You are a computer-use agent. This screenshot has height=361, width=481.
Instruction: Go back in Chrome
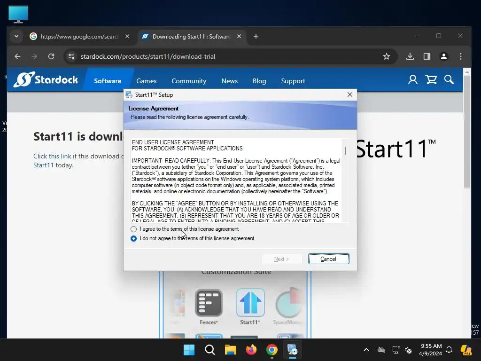[17, 56]
